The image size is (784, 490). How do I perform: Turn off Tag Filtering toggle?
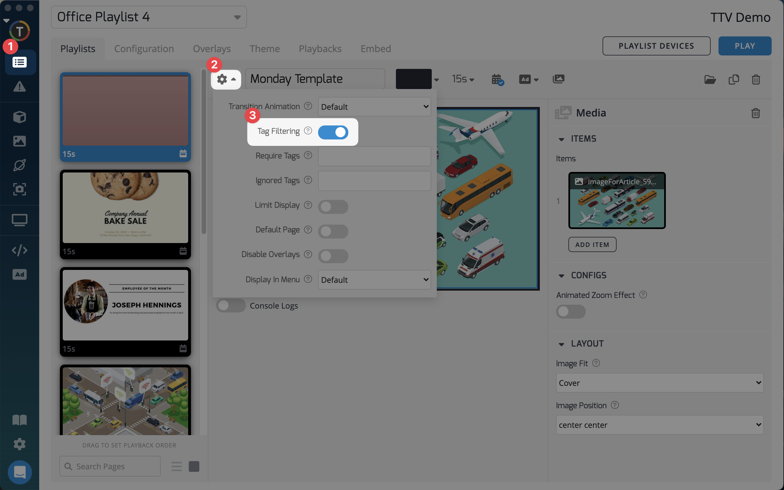click(333, 132)
